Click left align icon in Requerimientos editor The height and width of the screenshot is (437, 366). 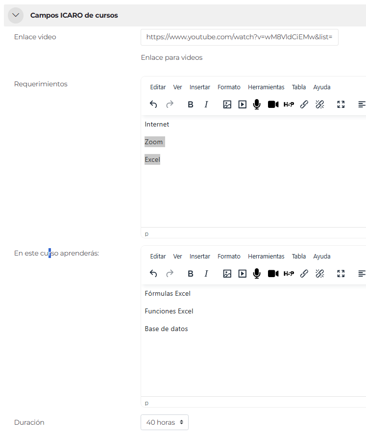click(362, 104)
